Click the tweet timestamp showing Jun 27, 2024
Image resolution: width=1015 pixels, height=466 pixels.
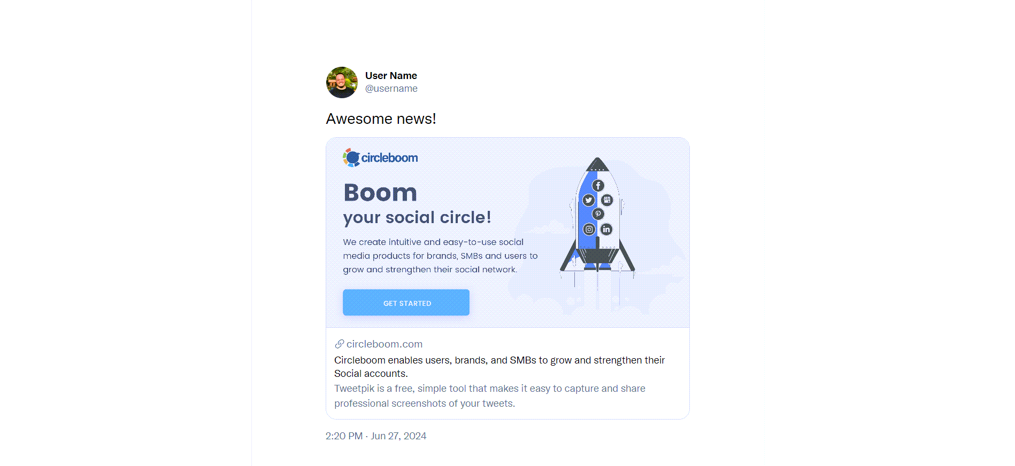click(x=375, y=436)
